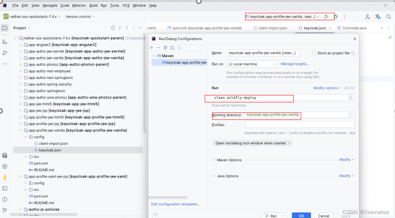
Task: Select the keycloak-app-profile-jee Maven configuration
Action: (x=179, y=62)
